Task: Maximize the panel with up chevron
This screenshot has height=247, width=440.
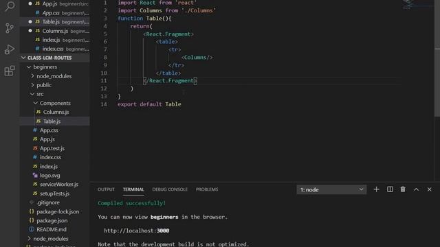Action: click(x=416, y=189)
